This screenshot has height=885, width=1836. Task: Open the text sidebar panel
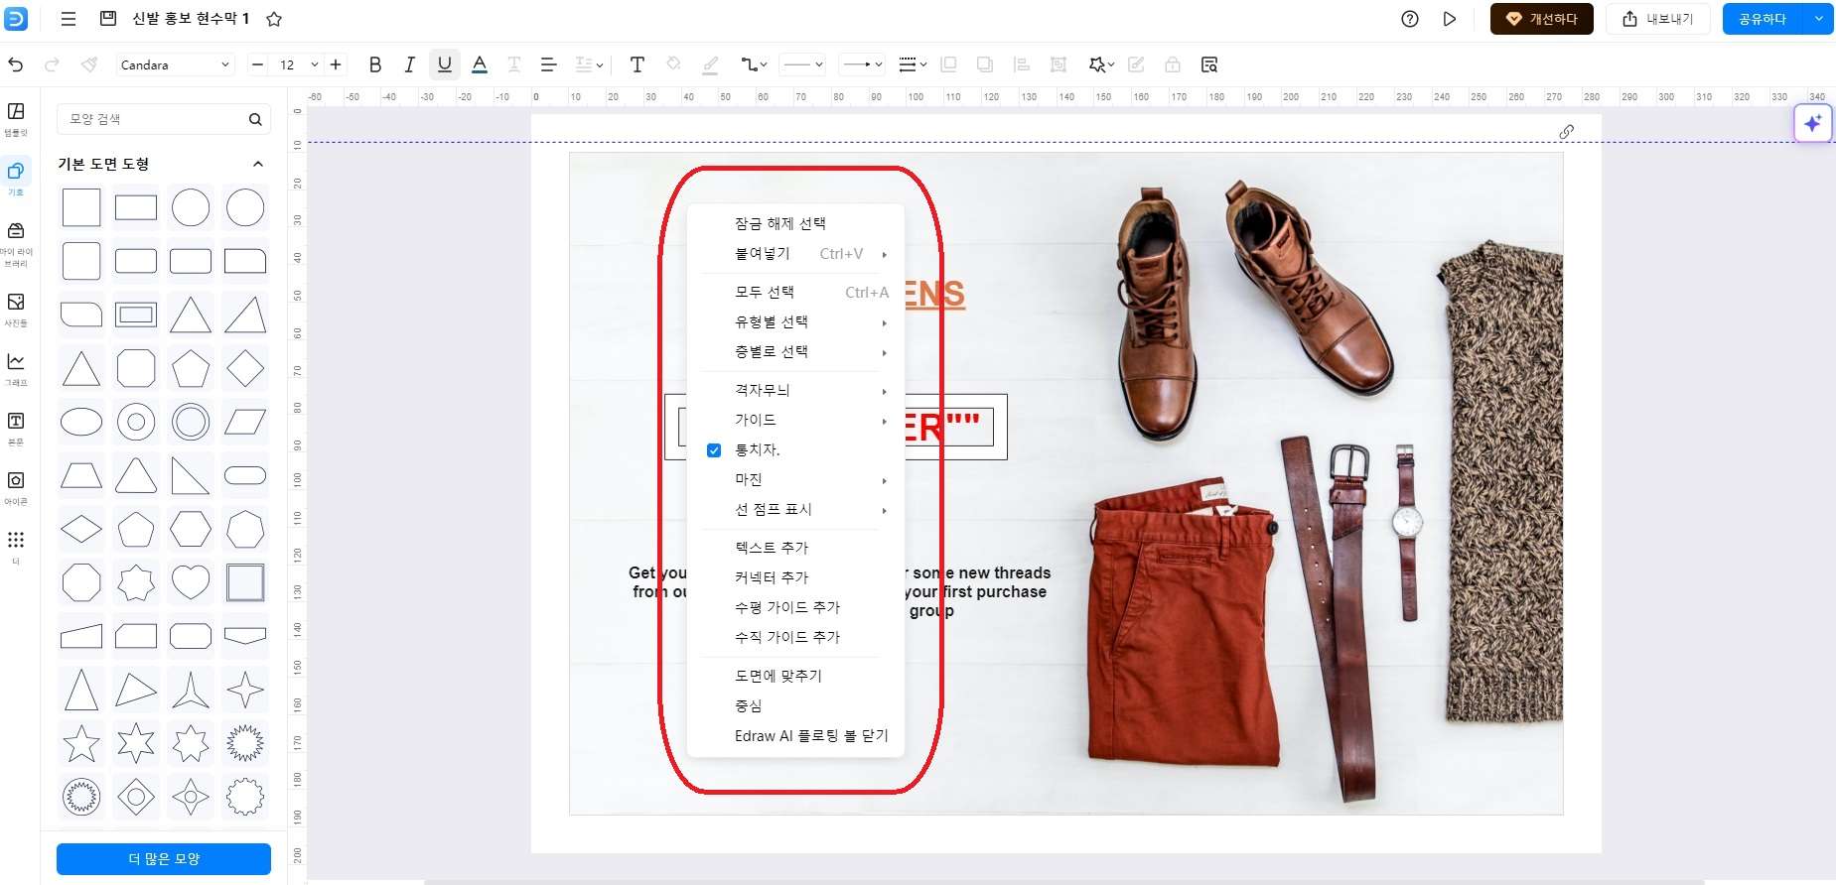(x=16, y=428)
